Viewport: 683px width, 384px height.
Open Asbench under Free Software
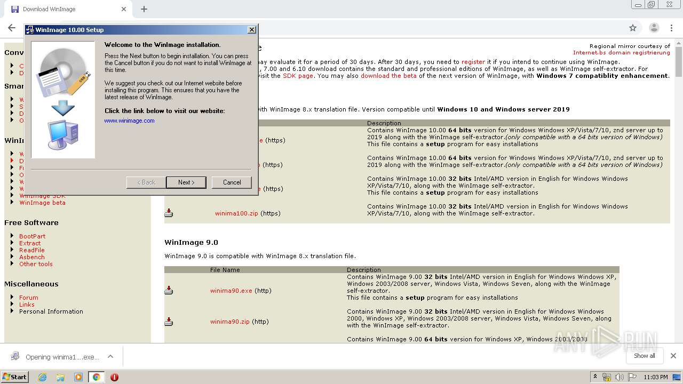(x=32, y=257)
